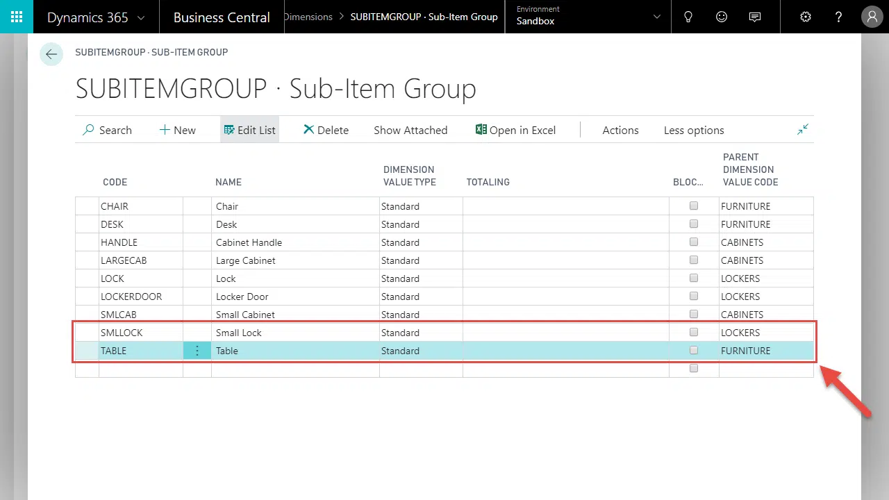Check the Blocked box on the TABLE row
The width and height of the screenshot is (889, 500).
pyautogui.click(x=693, y=351)
